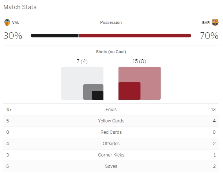
Task: Click the Barcelona club crest icon
Action: click(215, 22)
